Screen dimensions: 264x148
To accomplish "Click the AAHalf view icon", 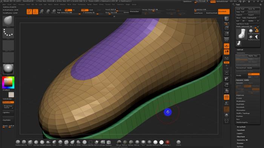I will [x=226, y=33].
